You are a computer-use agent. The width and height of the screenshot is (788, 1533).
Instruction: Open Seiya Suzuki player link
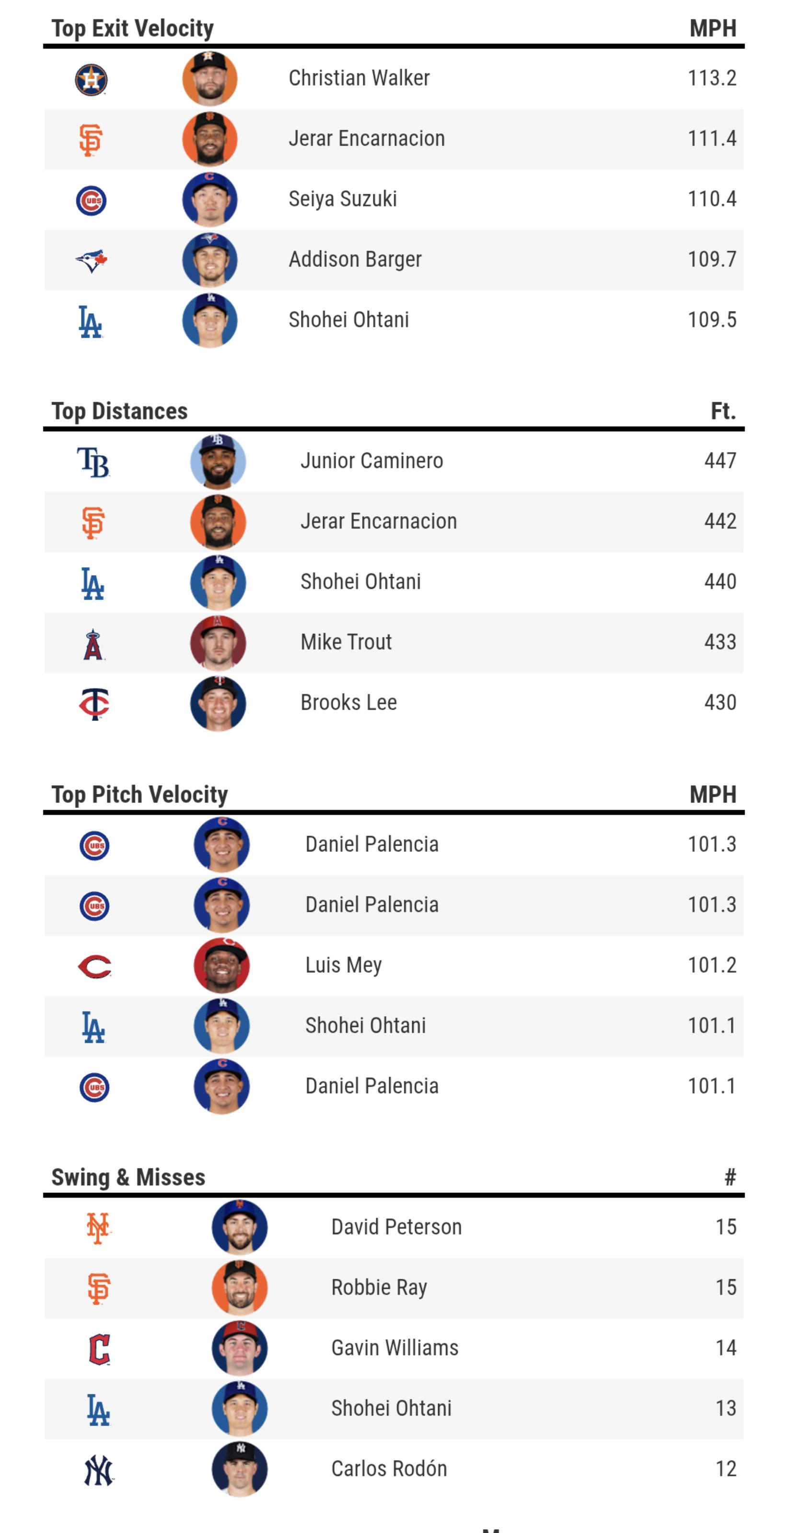tap(343, 199)
